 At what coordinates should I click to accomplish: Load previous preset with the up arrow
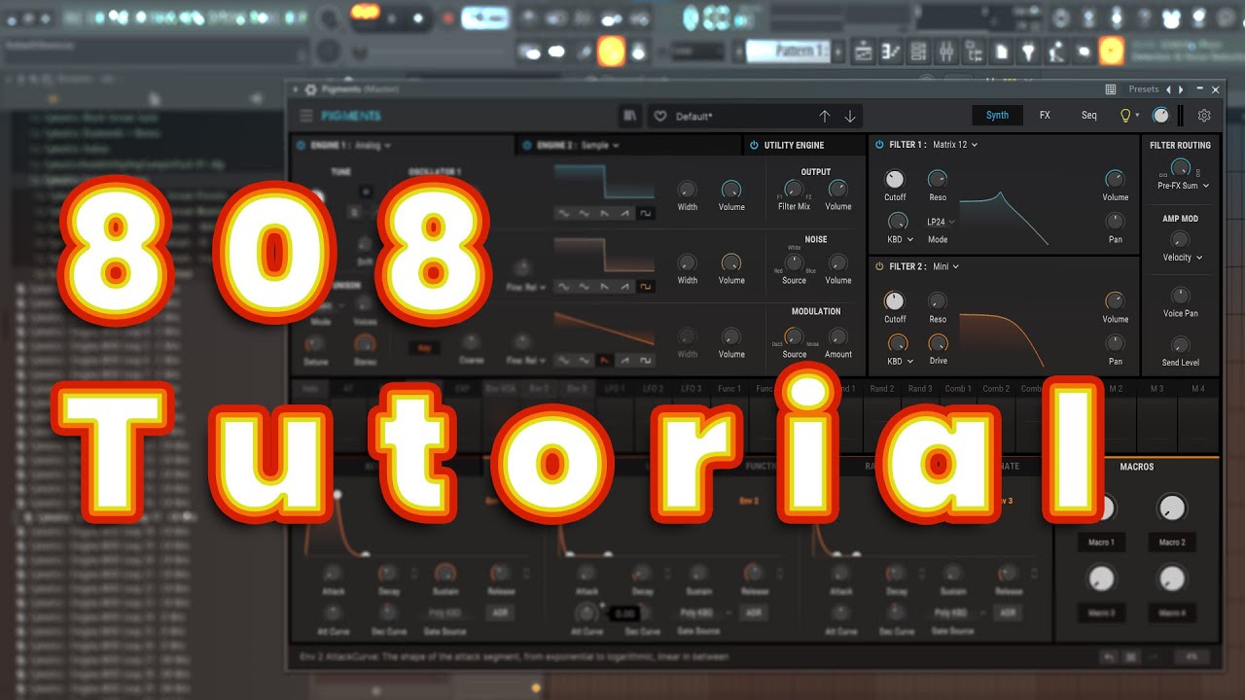pyautogui.click(x=825, y=116)
